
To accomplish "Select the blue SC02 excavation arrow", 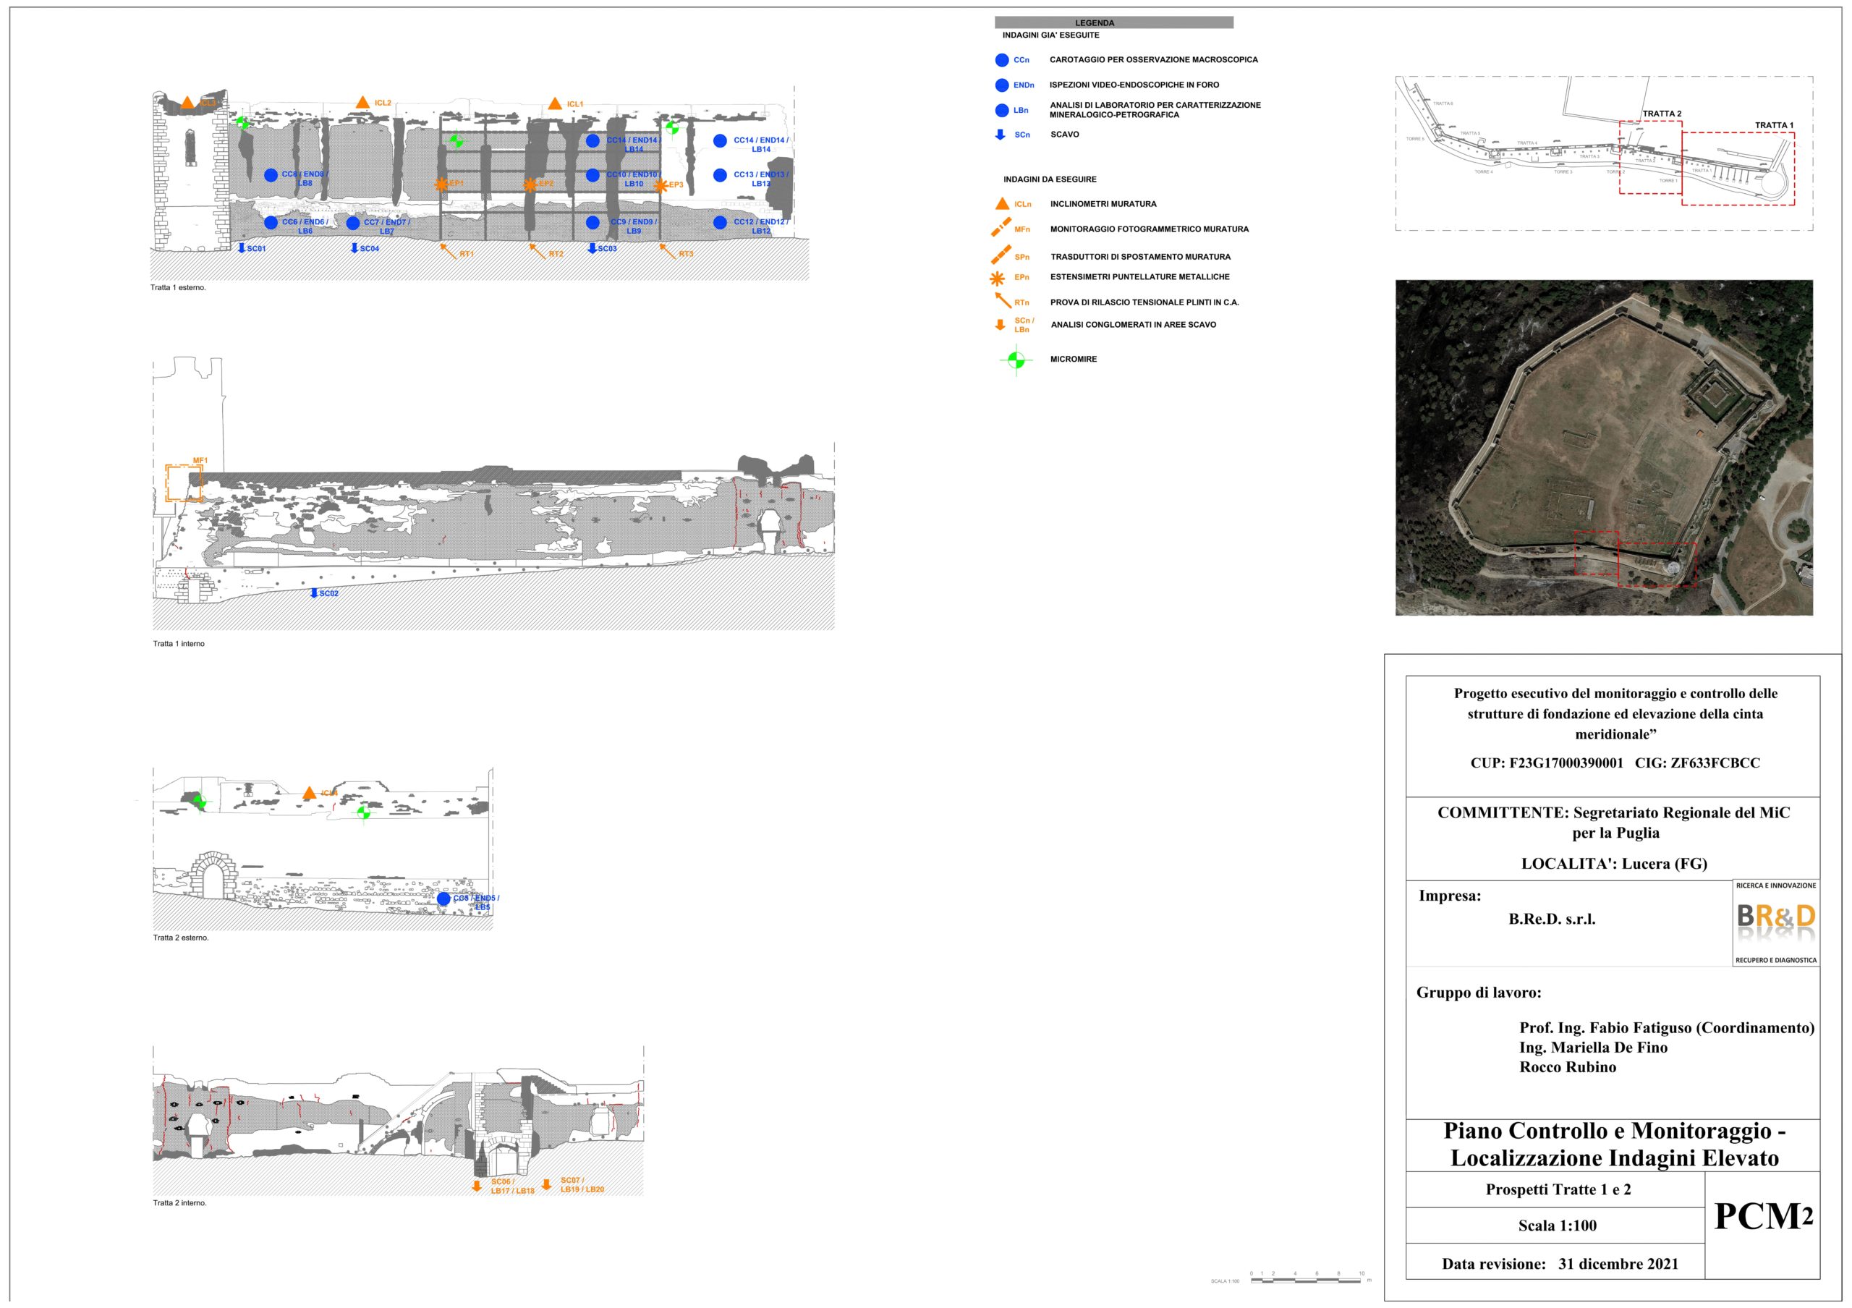I will [x=315, y=593].
